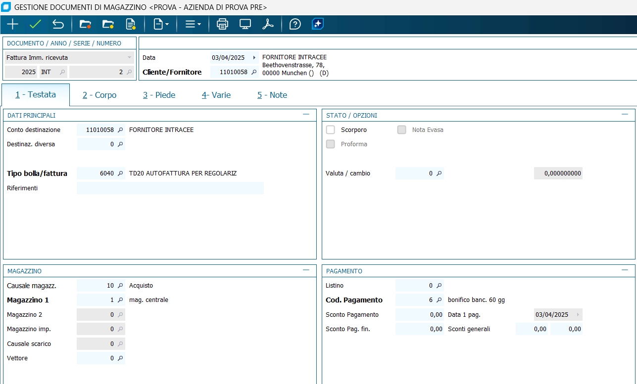Expand the hamburger menu dropdown in toolbar

pyautogui.click(x=193, y=24)
